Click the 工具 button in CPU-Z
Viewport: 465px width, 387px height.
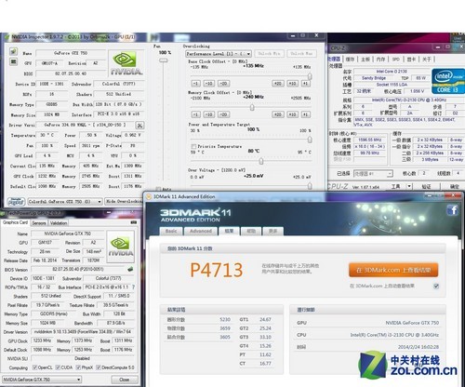395,186
